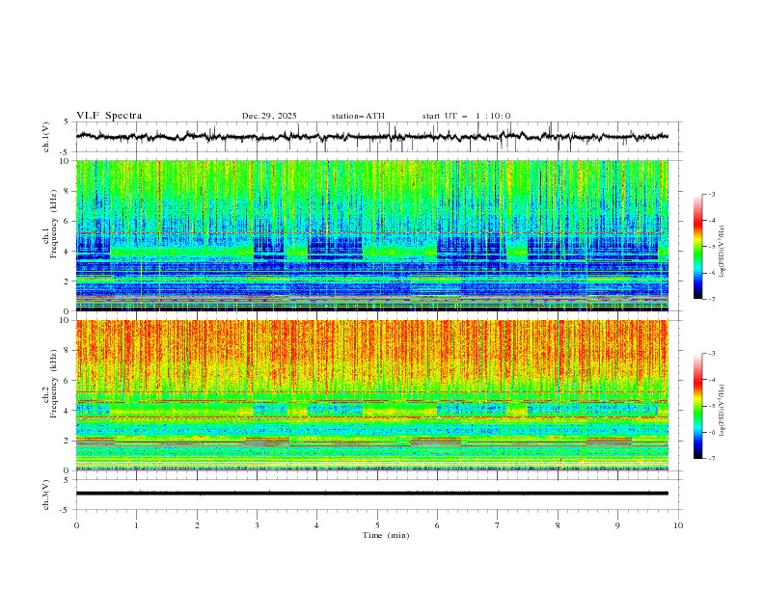764x590 pixels.
Task: Click the ch.1 voltage waveform trace
Action: (x=371, y=137)
